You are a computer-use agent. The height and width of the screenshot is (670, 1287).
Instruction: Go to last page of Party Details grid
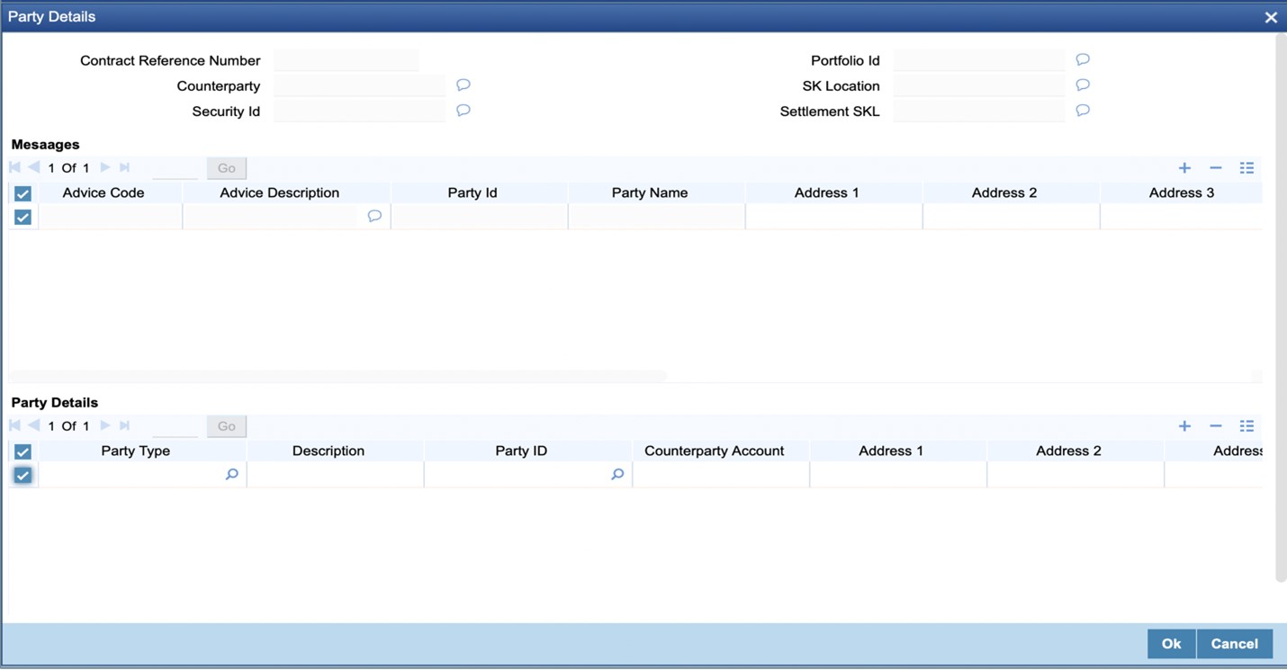[125, 425]
